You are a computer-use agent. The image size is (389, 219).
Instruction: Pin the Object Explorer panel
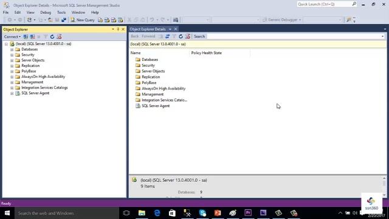point(118,29)
